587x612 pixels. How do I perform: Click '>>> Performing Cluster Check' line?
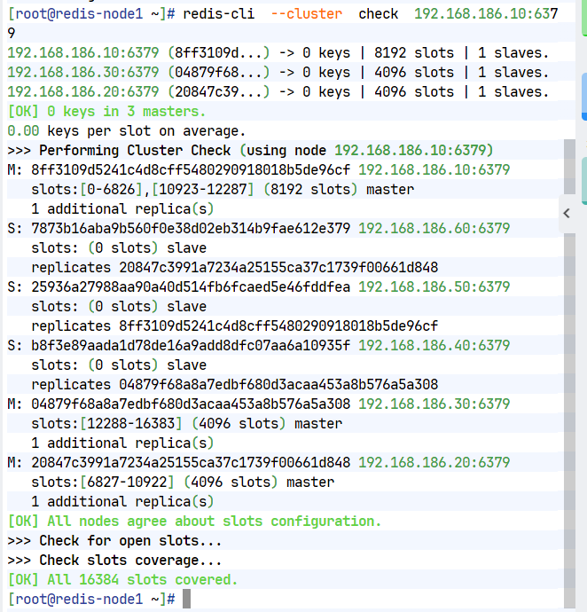pos(250,151)
